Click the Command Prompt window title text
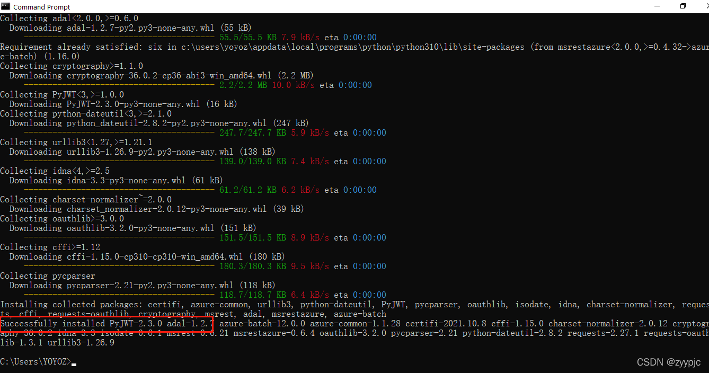Viewport: 709px width, 373px height. click(42, 7)
